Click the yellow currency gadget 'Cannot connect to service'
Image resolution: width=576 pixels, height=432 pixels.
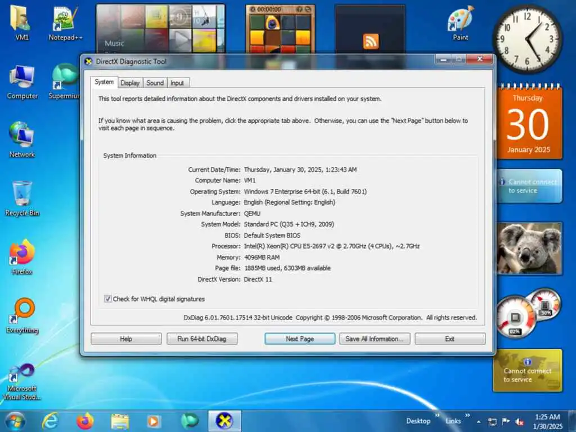pyautogui.click(x=528, y=370)
